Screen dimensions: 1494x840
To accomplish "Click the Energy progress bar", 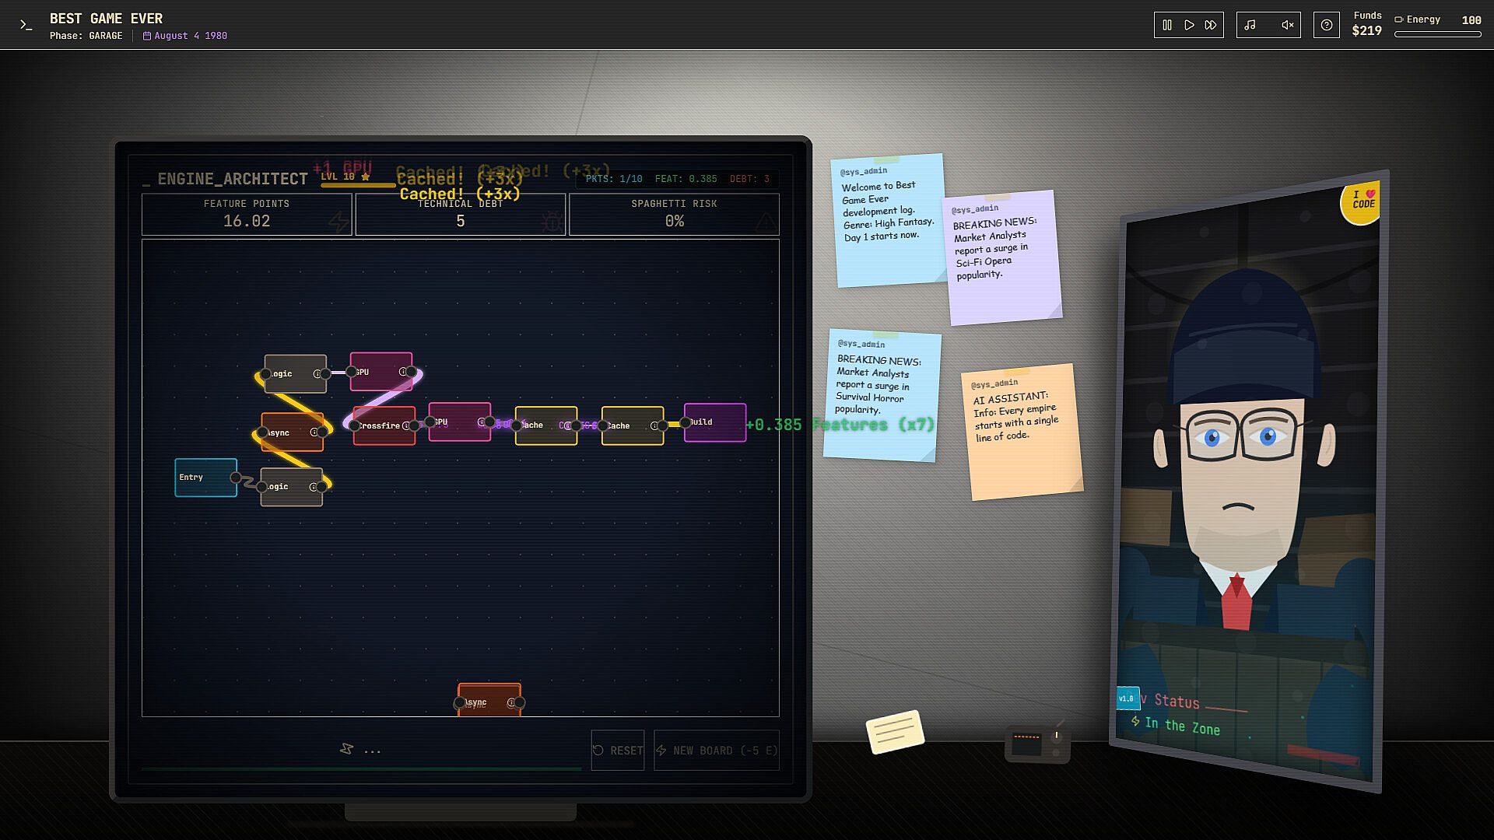I will pyautogui.click(x=1437, y=34).
